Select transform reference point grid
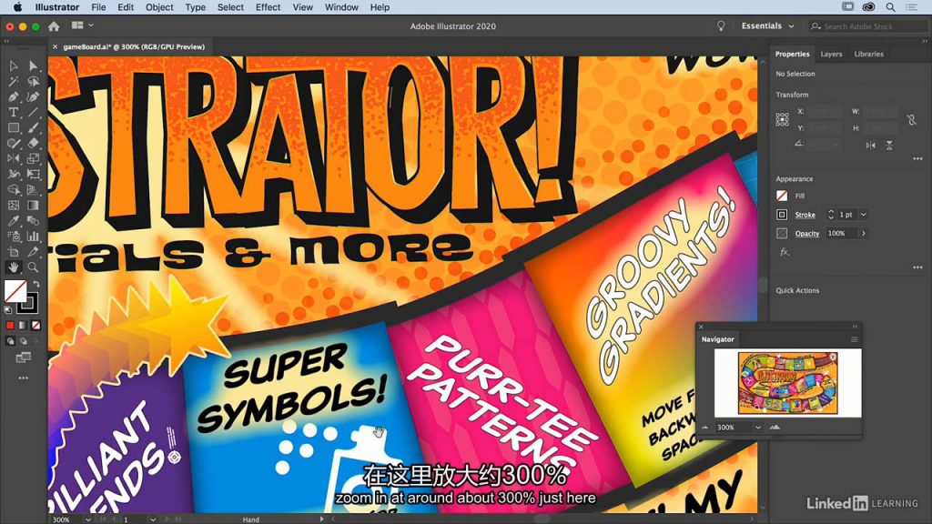Image resolution: width=932 pixels, height=524 pixels. coord(782,119)
